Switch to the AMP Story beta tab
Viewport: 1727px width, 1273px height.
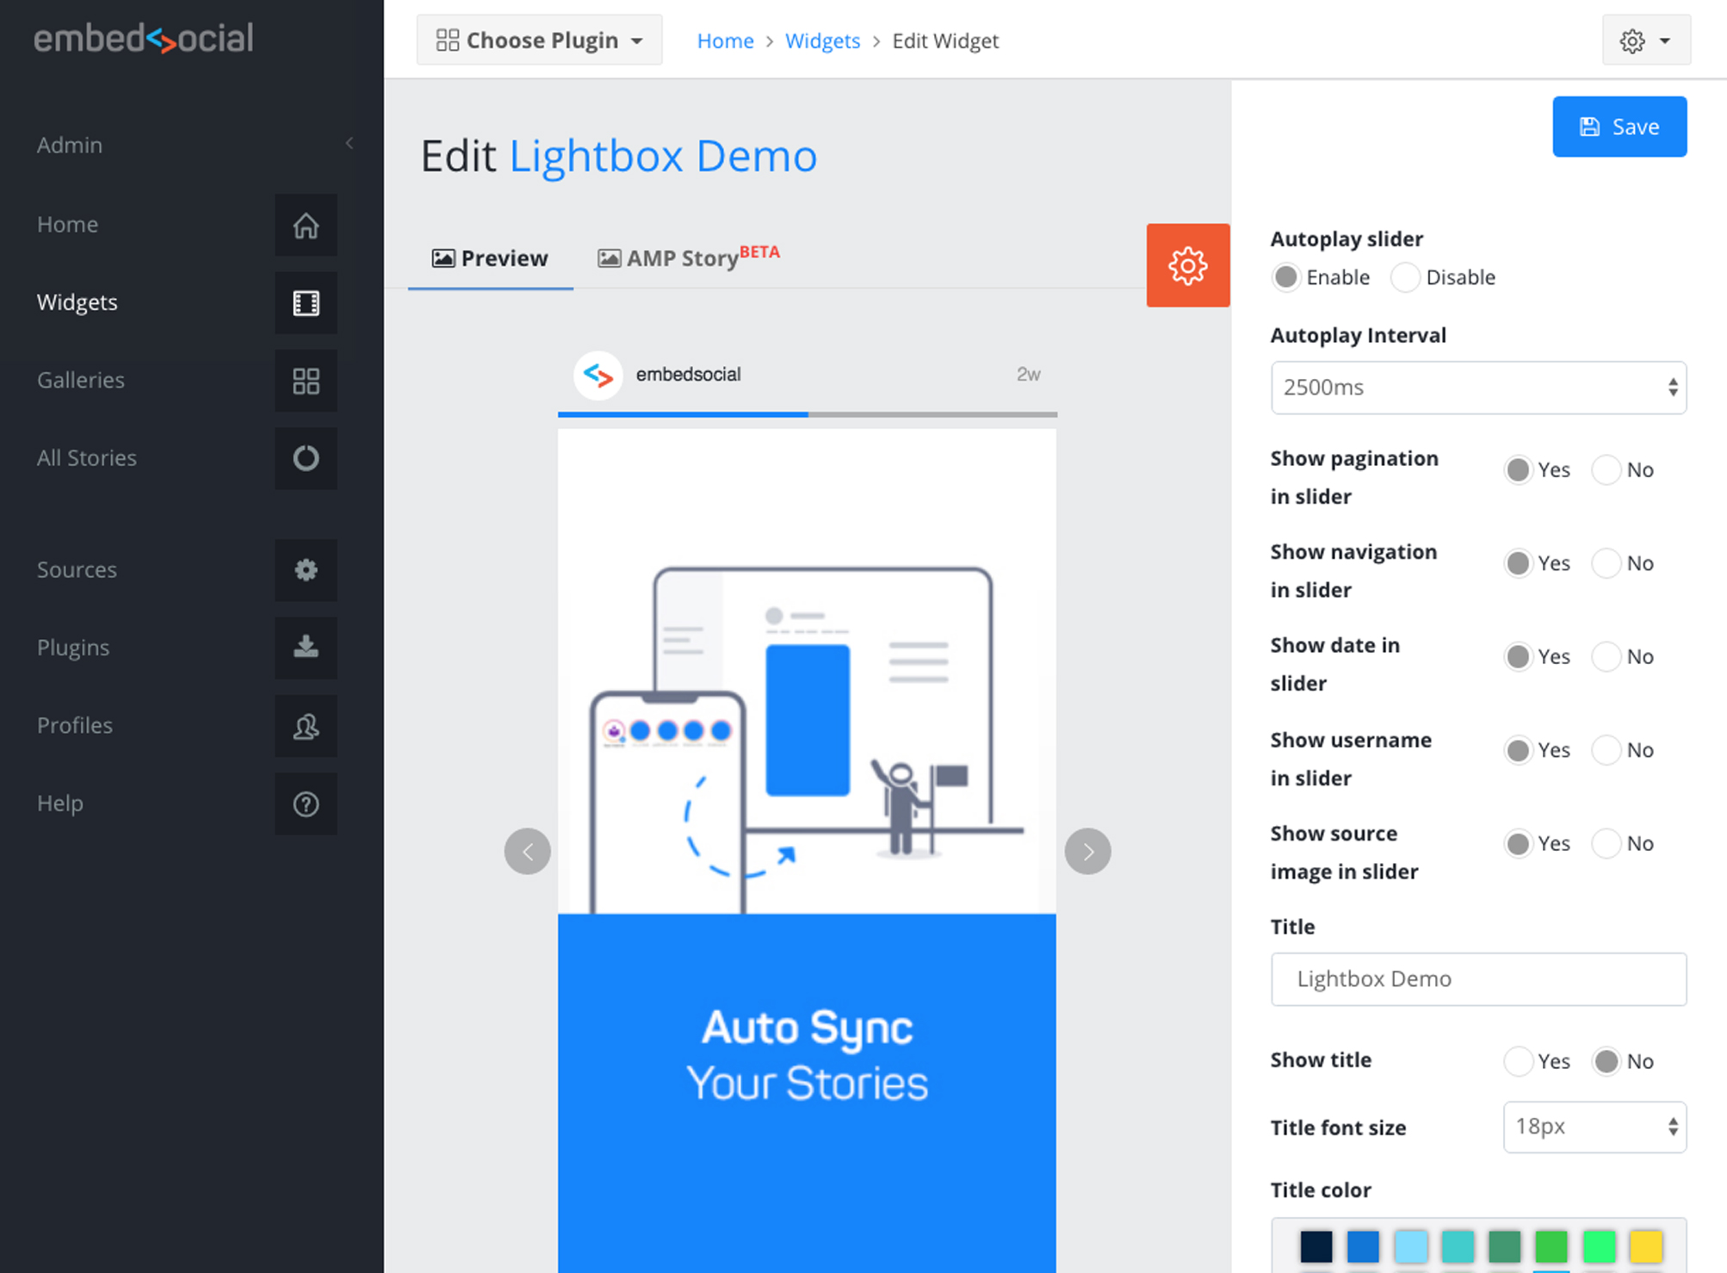[x=689, y=258]
